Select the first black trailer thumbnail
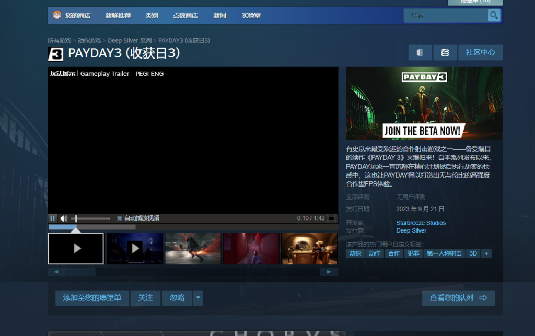This screenshot has width=535, height=336. click(76, 249)
